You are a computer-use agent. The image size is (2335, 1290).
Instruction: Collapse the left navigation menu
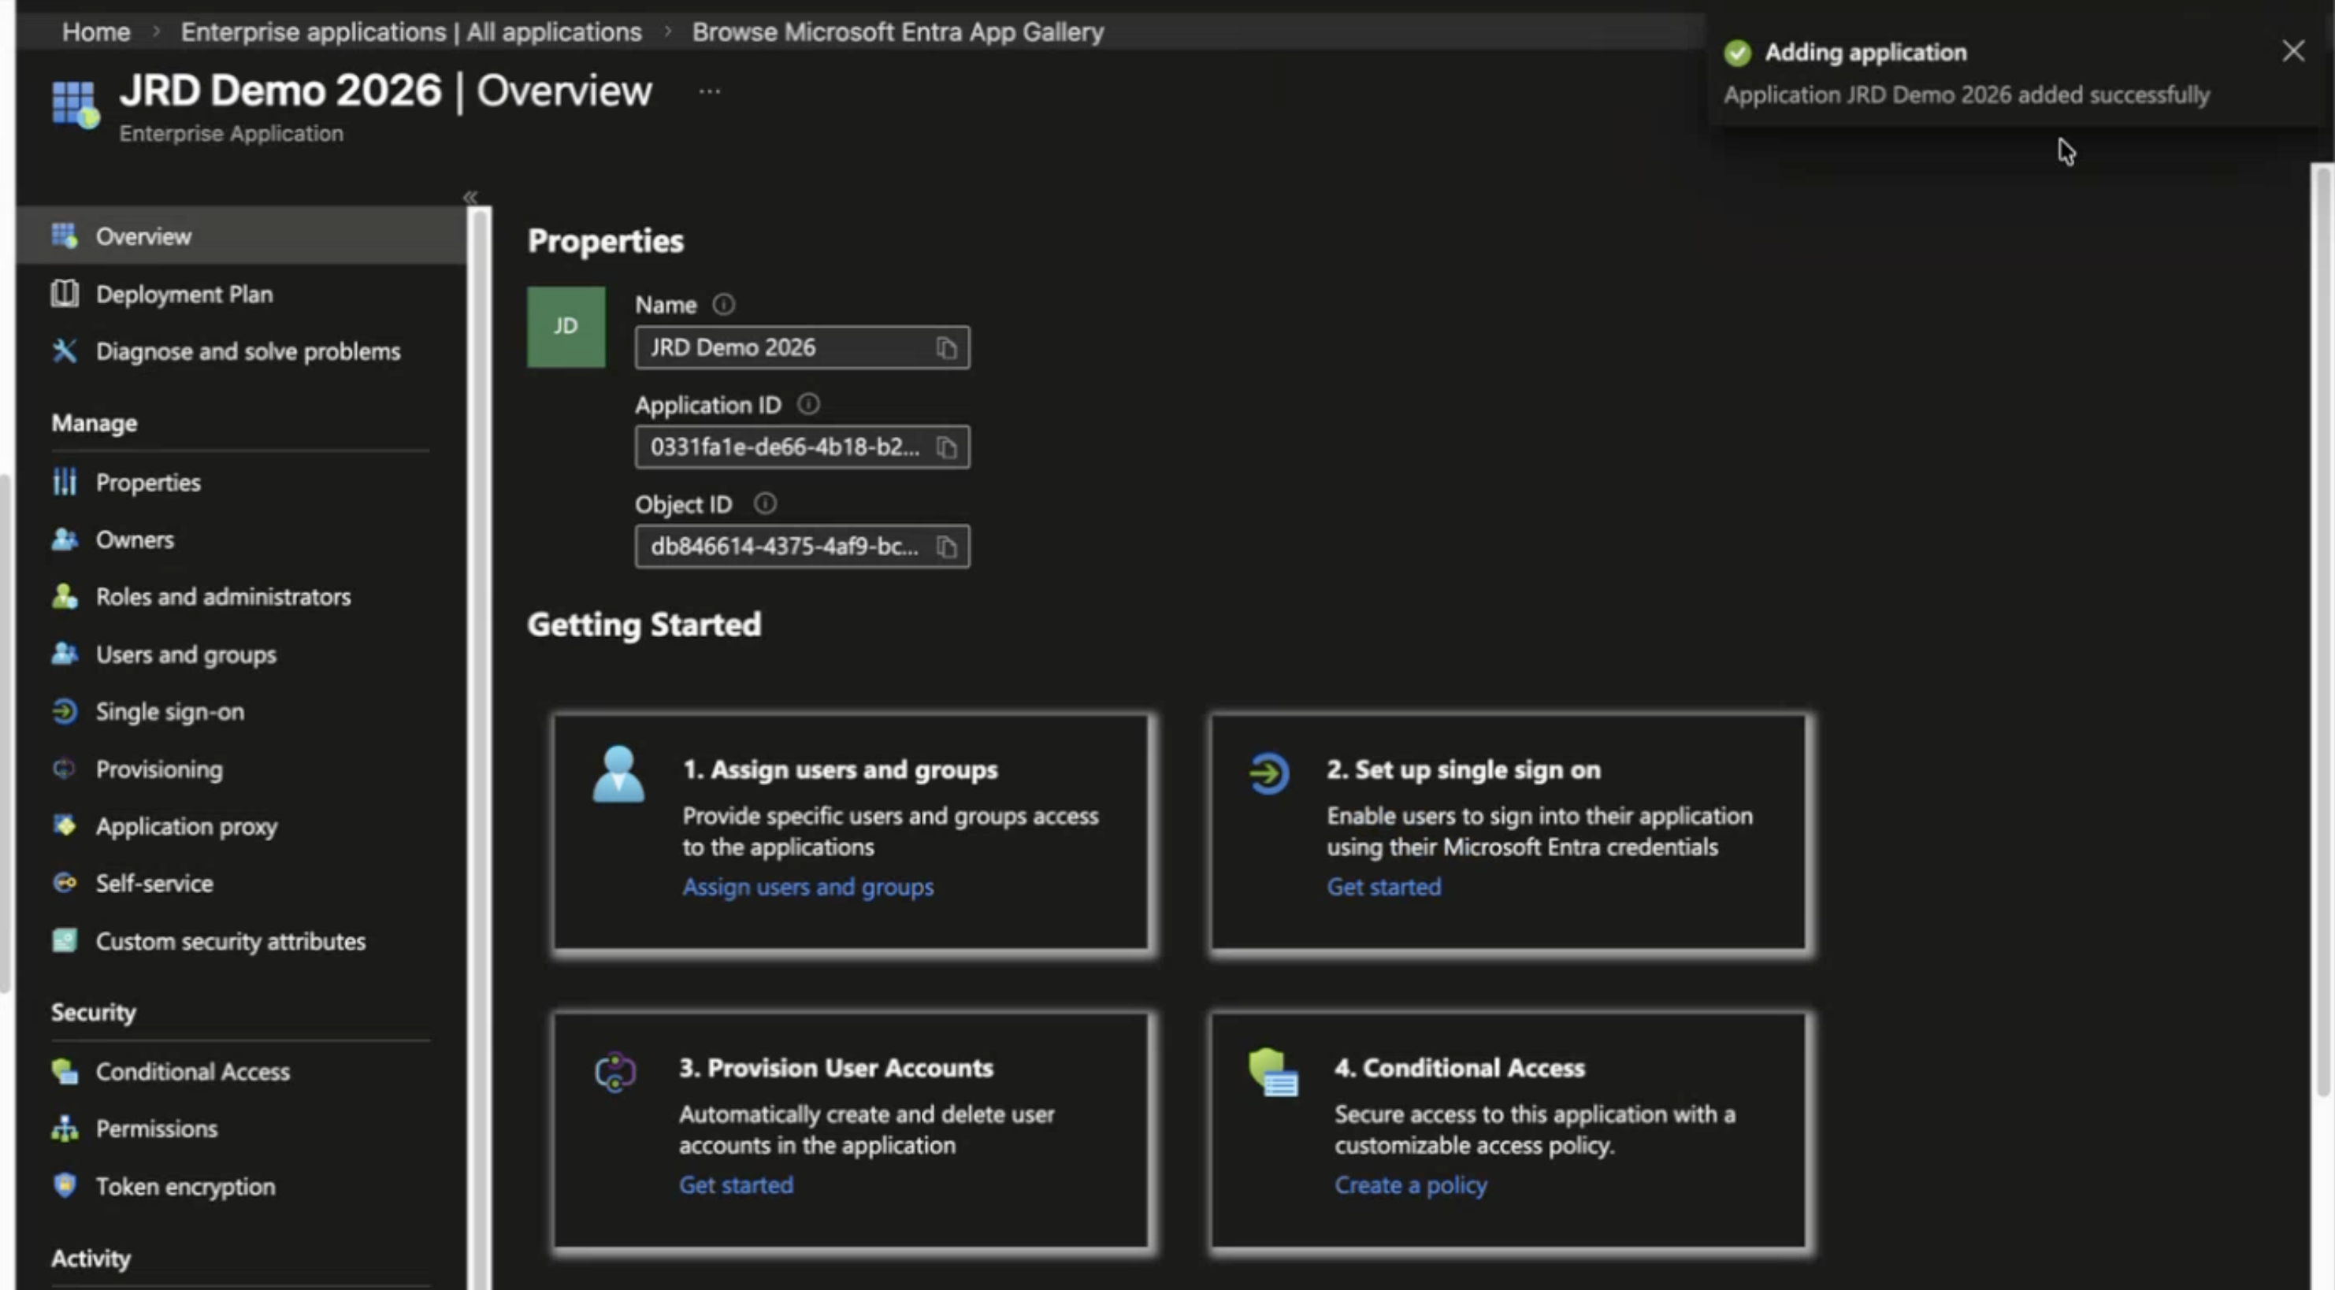point(470,197)
